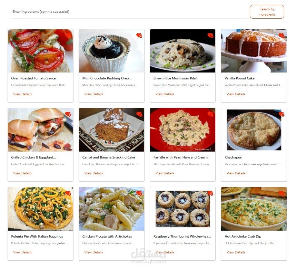Click the Carrot and Banana Snacking Cake title
297x270 pixels.
point(109,157)
